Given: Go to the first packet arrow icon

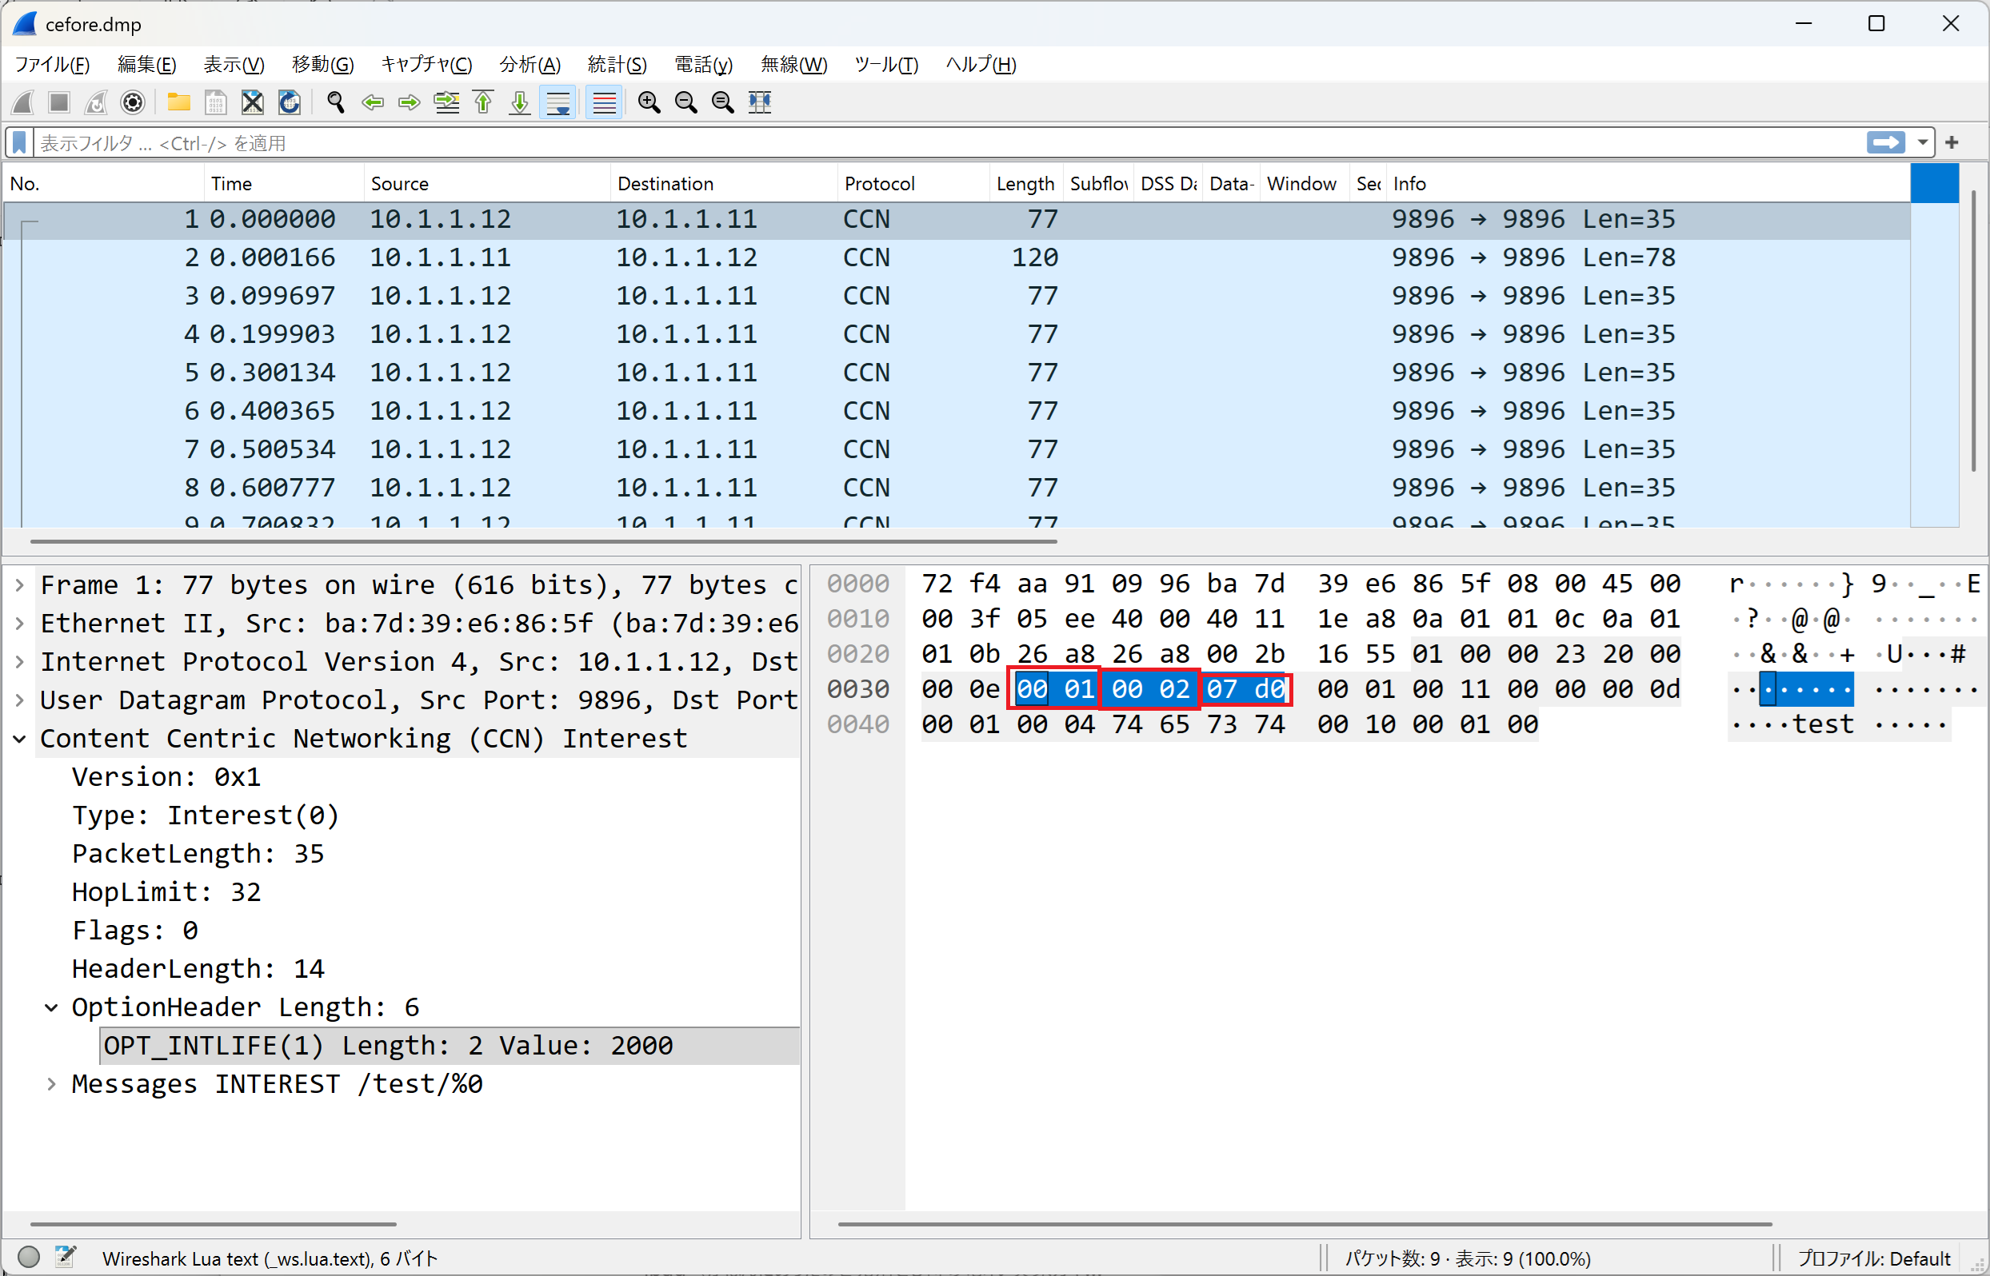Looking at the screenshot, I should click(483, 102).
